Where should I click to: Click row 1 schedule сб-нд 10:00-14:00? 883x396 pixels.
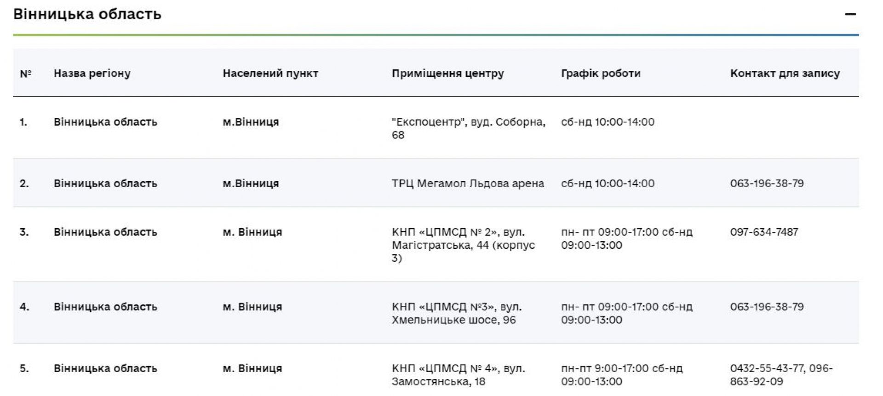pos(608,122)
